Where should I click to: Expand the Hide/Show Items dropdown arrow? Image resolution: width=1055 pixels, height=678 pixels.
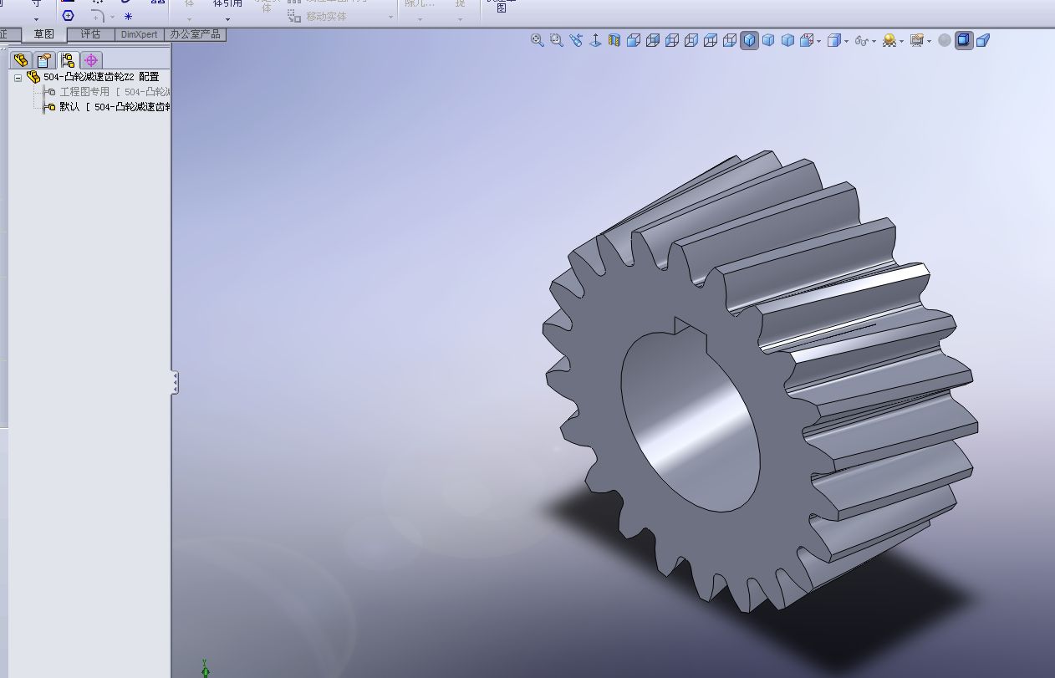(x=874, y=41)
